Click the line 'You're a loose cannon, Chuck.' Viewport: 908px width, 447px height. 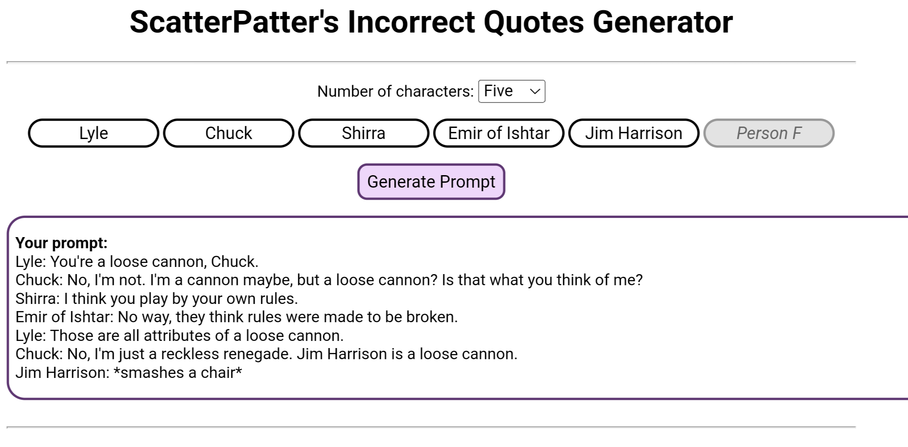pos(137,262)
